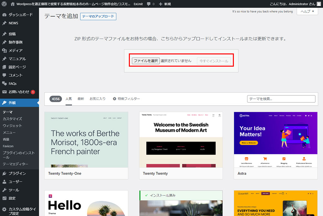Click the ファイルを選択 button
The image size is (323, 216).
click(146, 61)
